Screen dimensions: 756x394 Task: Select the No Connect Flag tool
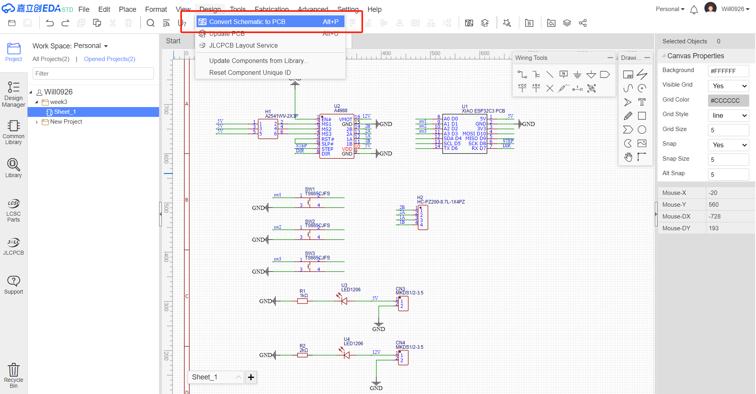point(550,88)
